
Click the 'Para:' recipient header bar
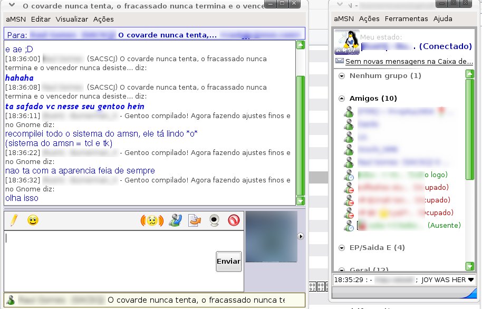pyautogui.click(x=155, y=34)
